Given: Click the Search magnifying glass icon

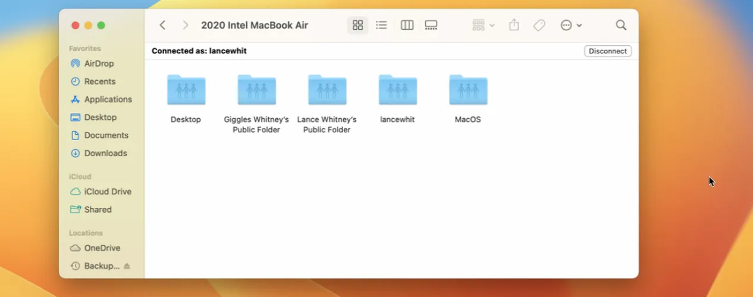Looking at the screenshot, I should pos(621,25).
